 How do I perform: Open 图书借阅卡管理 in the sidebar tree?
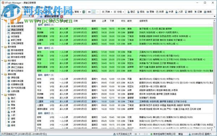[x=18, y=57]
